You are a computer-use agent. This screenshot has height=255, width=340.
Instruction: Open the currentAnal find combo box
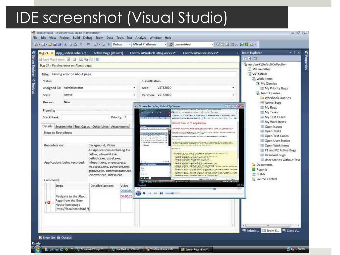pyautogui.click(x=212, y=44)
